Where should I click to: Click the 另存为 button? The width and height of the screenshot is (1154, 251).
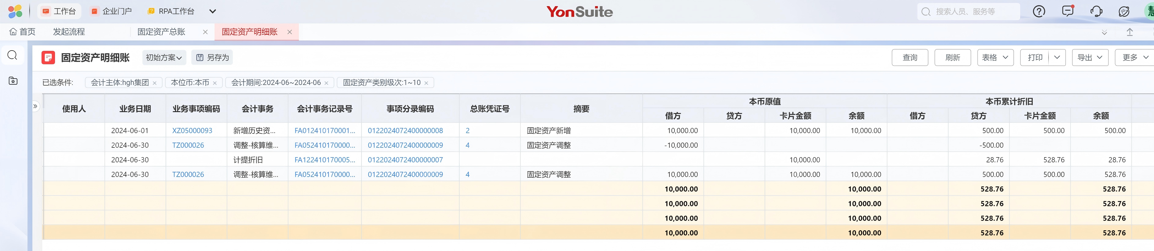(212, 58)
